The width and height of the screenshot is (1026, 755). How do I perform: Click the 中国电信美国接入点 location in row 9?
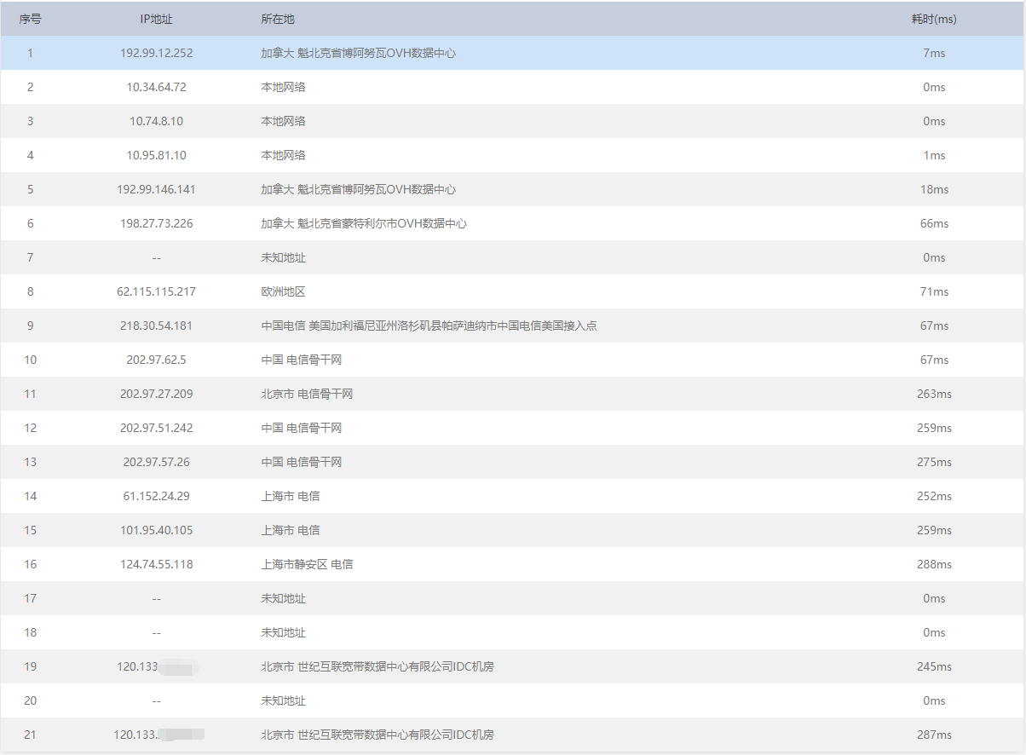(429, 326)
